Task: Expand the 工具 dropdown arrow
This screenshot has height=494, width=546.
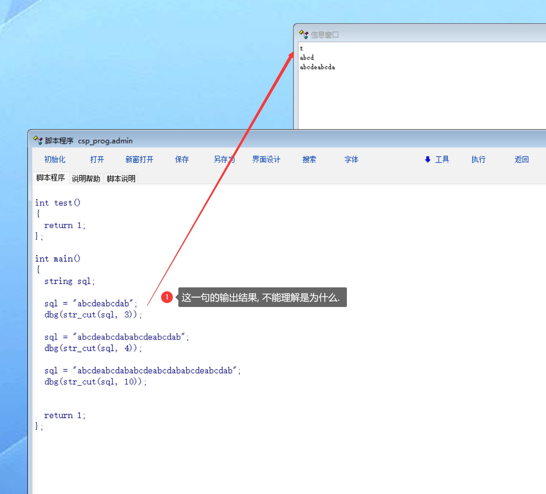Action: tap(428, 160)
